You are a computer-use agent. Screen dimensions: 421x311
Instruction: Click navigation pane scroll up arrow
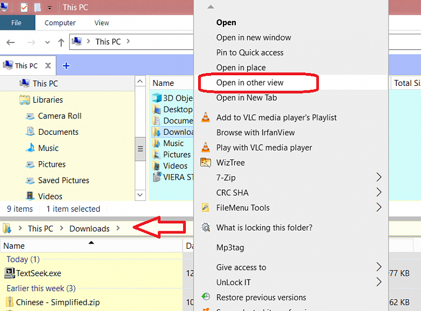(x=140, y=81)
